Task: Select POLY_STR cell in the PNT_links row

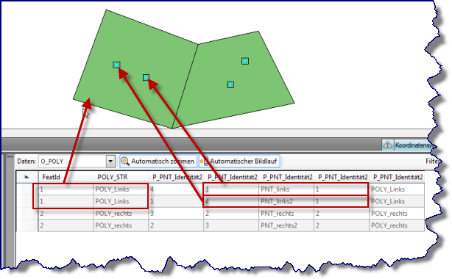Action: [x=121, y=189]
